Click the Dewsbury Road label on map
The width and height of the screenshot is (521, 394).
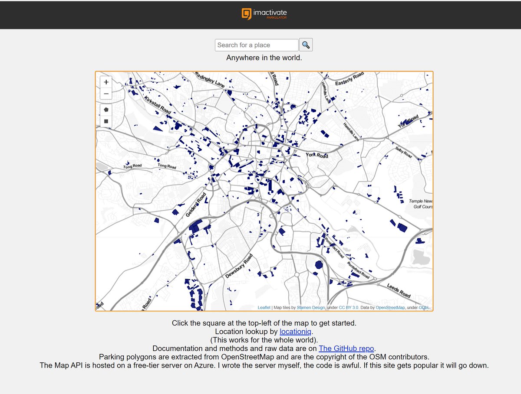[239, 266]
